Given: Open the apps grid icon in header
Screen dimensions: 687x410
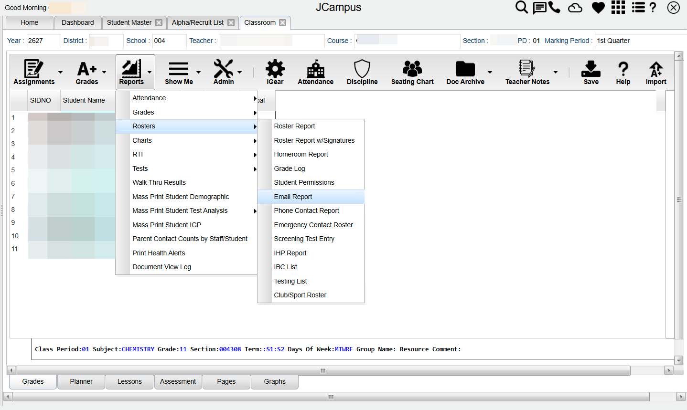Looking at the screenshot, I should 618,7.
